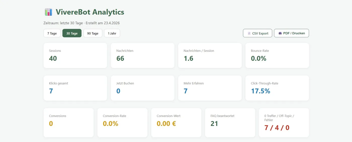Click the Bounce-Rate label
The height and width of the screenshot is (142, 352).
point(260,51)
